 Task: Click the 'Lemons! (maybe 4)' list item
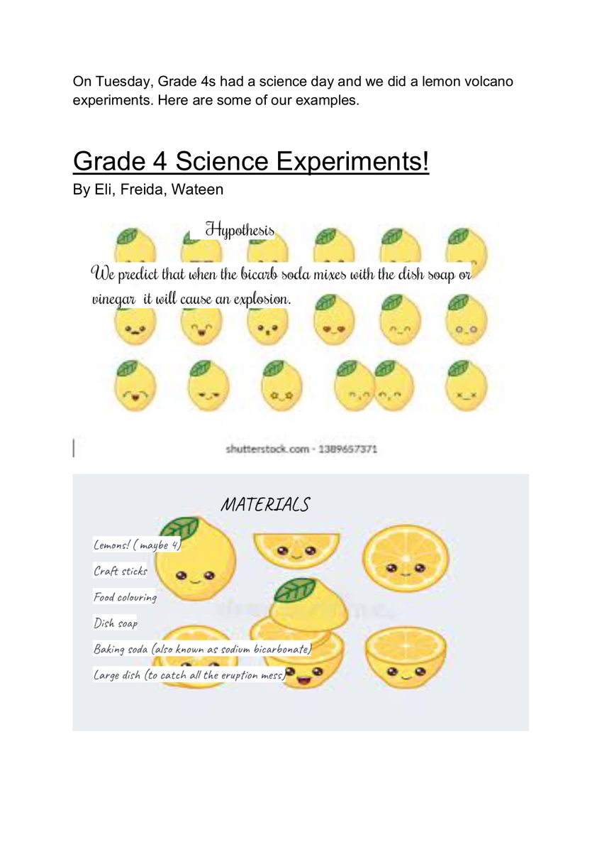pos(137,545)
